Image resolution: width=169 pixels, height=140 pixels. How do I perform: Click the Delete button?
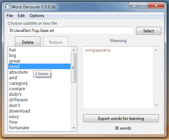[28, 42]
